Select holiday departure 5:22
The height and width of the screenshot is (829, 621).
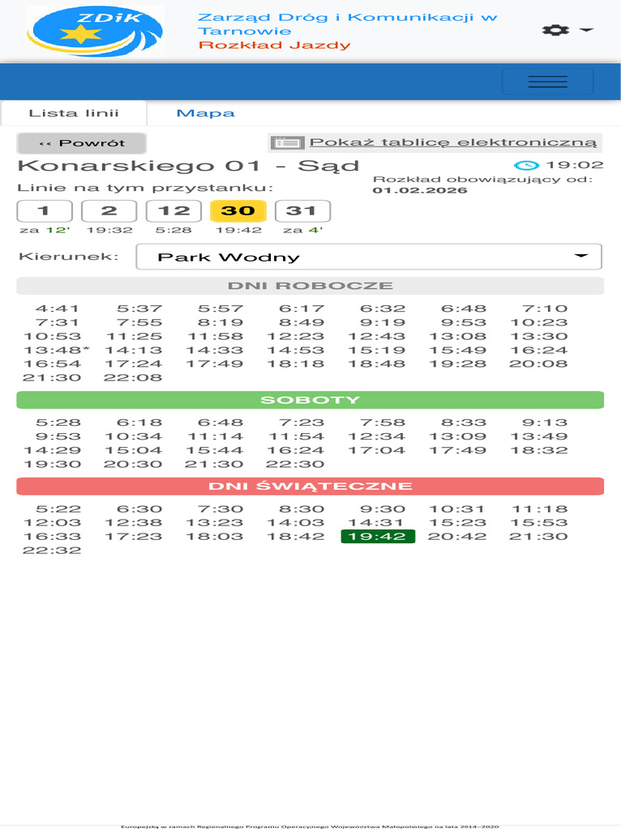(x=58, y=509)
